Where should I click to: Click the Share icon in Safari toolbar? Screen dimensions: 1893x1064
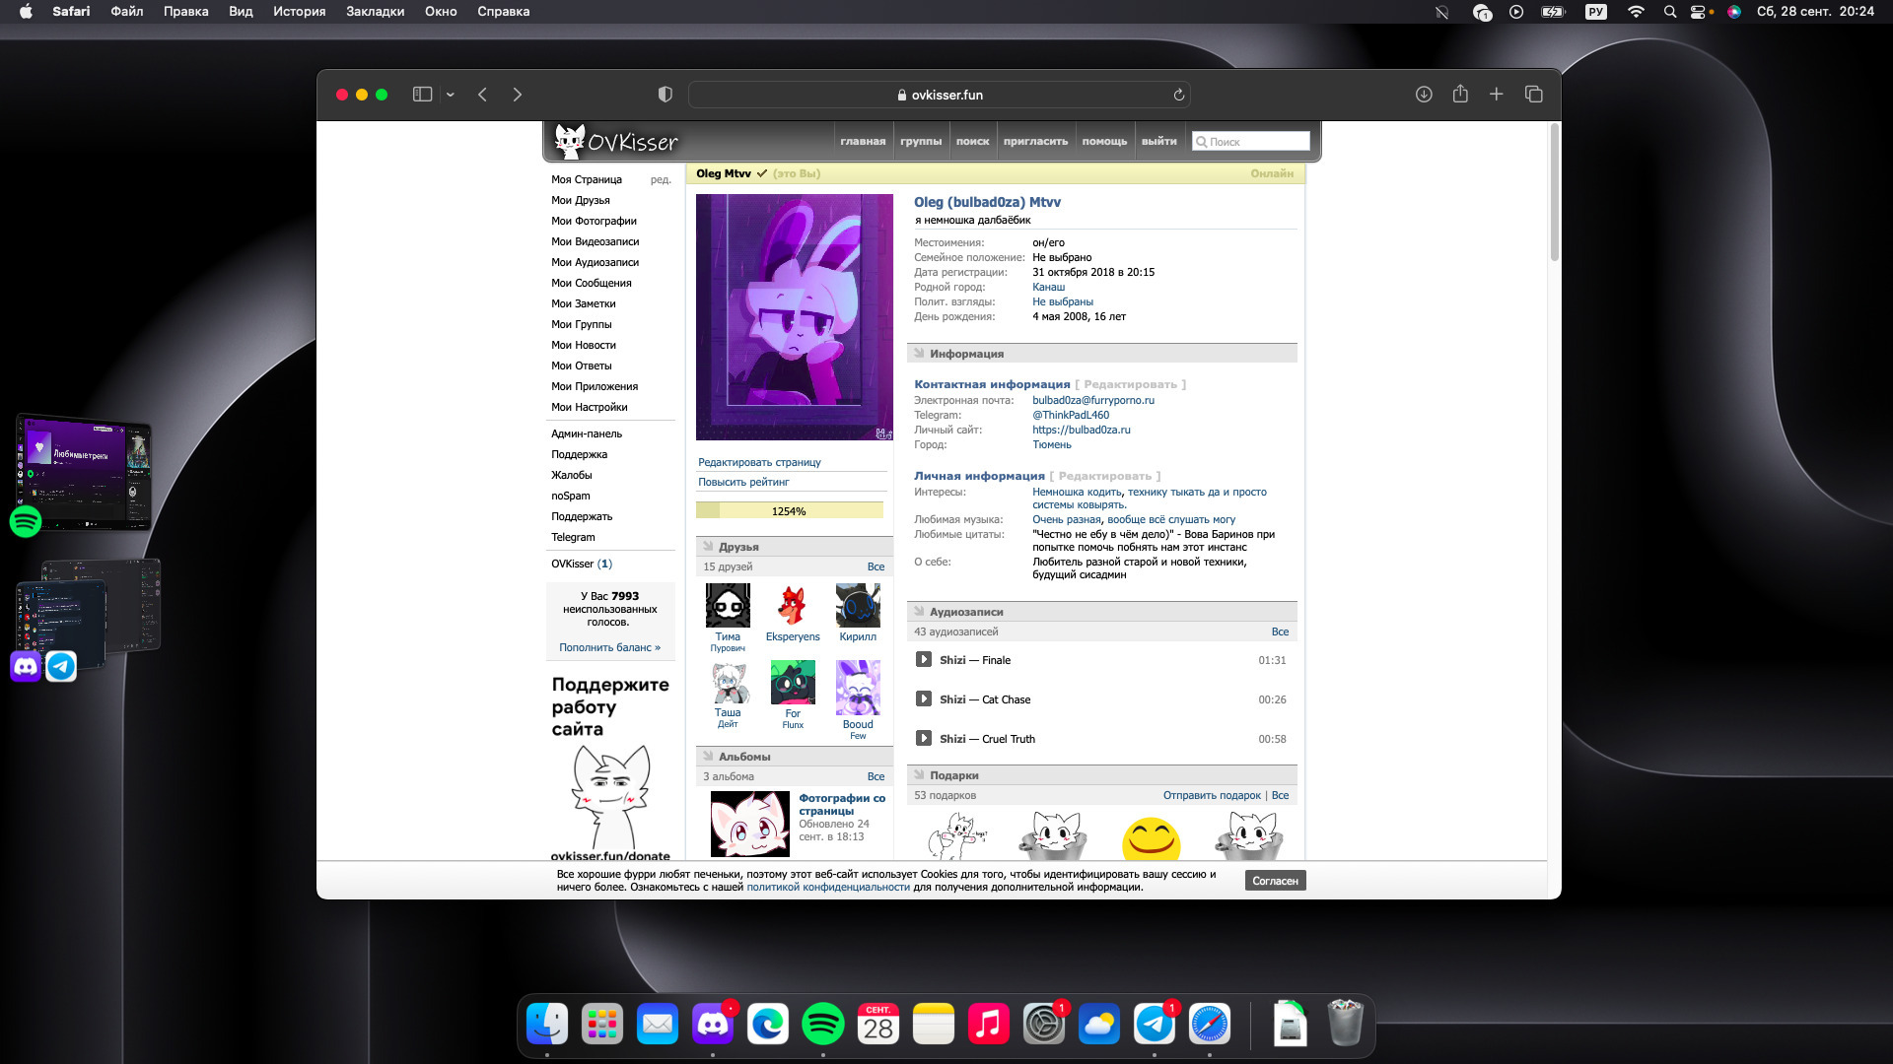pyautogui.click(x=1460, y=95)
